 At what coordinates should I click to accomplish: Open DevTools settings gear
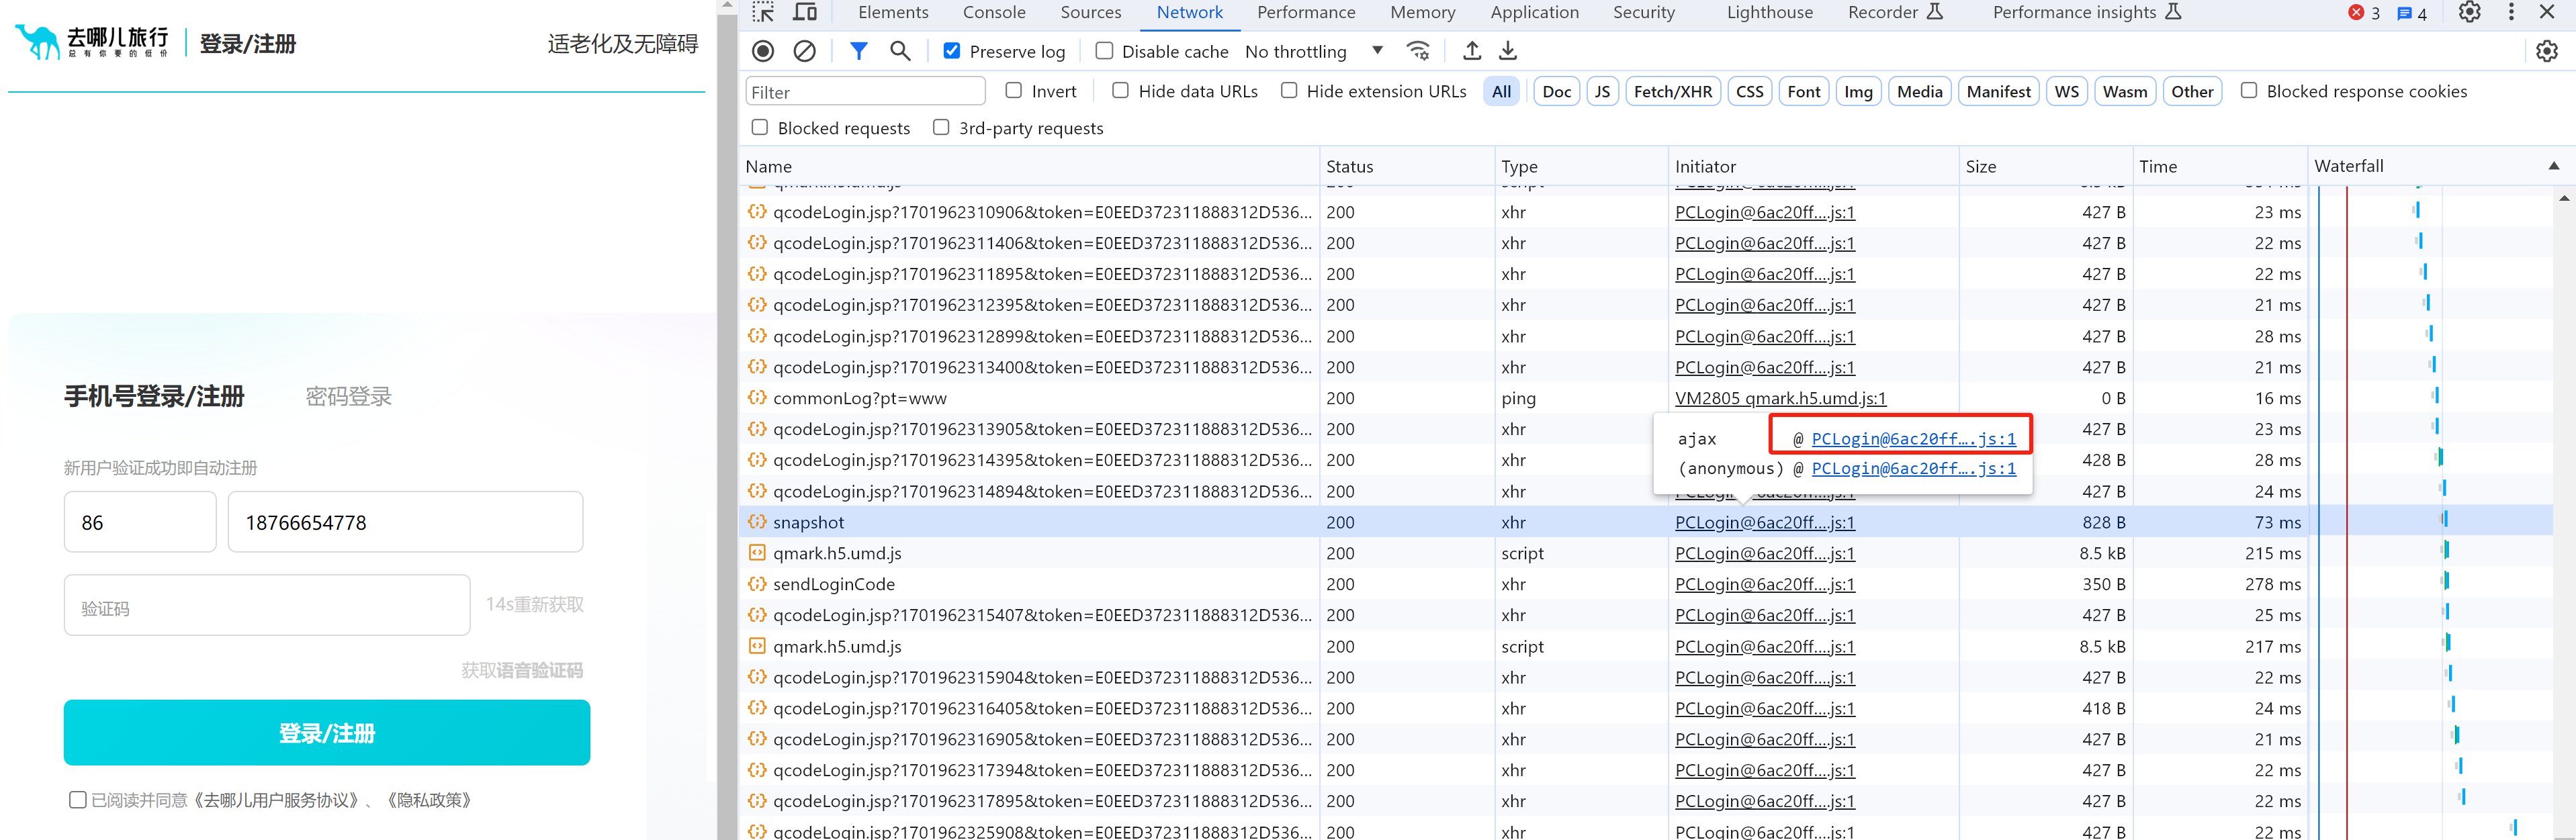[x=2470, y=12]
